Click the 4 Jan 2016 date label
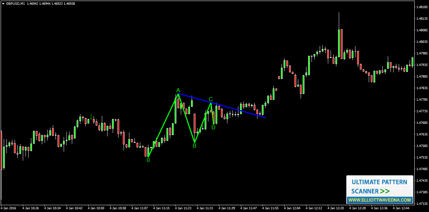 pos(9,208)
